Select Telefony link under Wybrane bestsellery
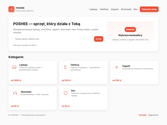The image size is (167, 125). click(x=123, y=40)
